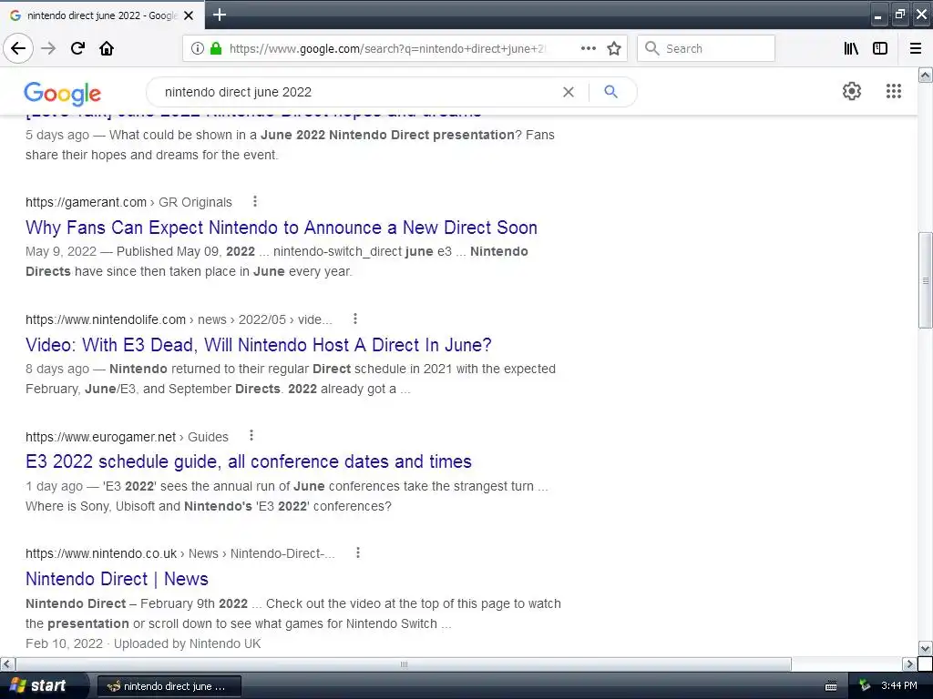The height and width of the screenshot is (699, 933).
Task: Click the horizontal scrollbar left arrow
Action: [x=7, y=664]
